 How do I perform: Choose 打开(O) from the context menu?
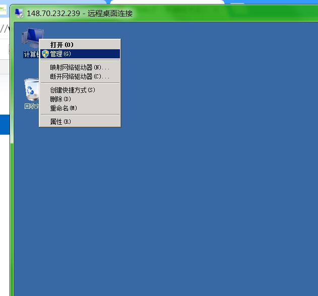click(x=61, y=45)
